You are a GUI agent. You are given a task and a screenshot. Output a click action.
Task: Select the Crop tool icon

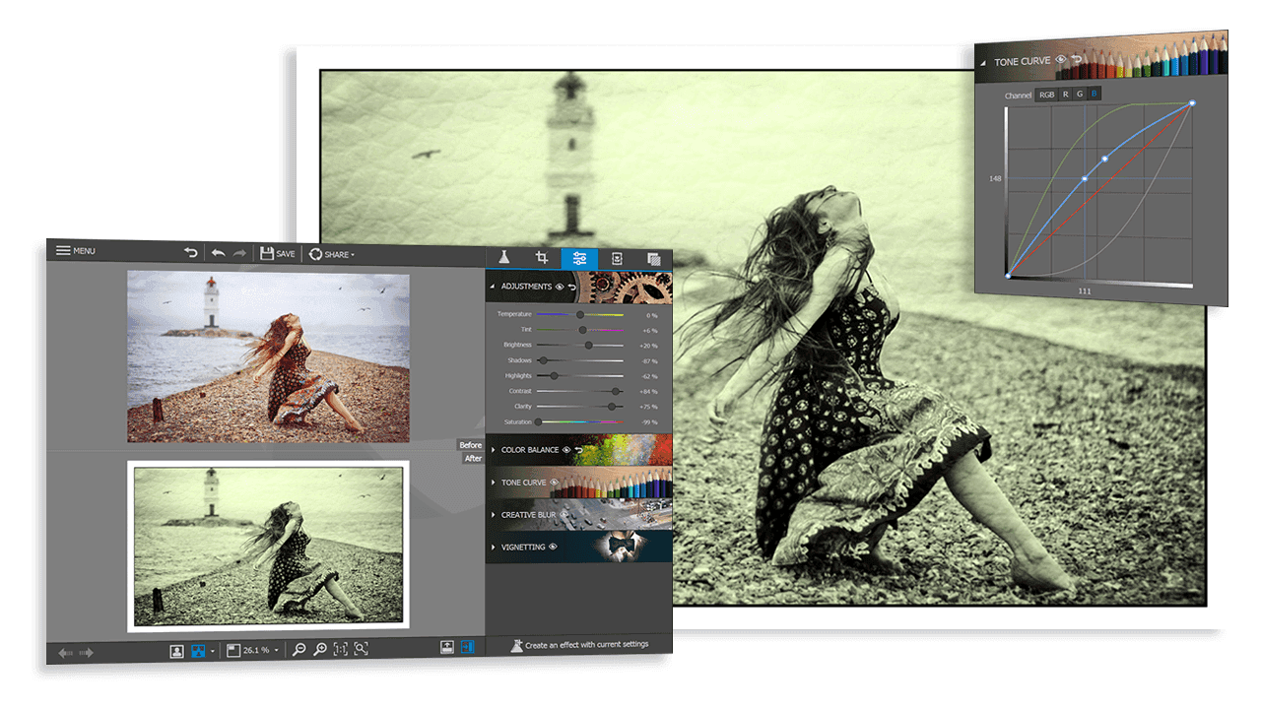click(541, 259)
